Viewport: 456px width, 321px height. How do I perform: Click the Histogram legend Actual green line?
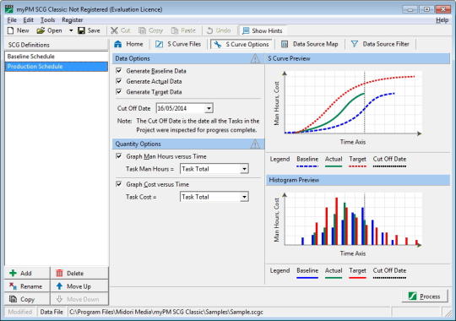point(334,278)
